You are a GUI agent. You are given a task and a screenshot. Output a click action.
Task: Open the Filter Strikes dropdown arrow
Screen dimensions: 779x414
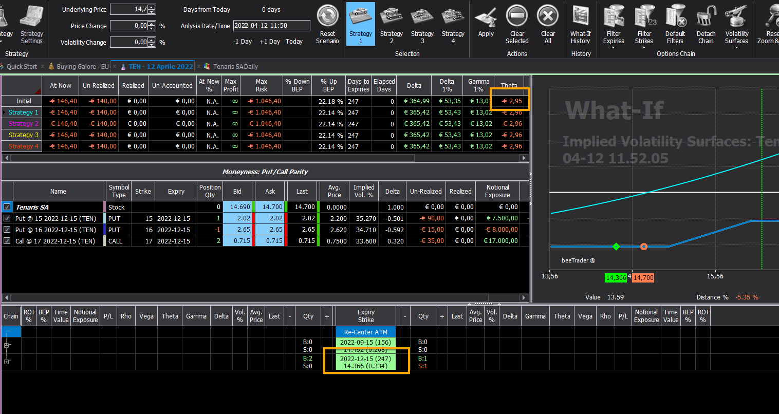point(644,47)
